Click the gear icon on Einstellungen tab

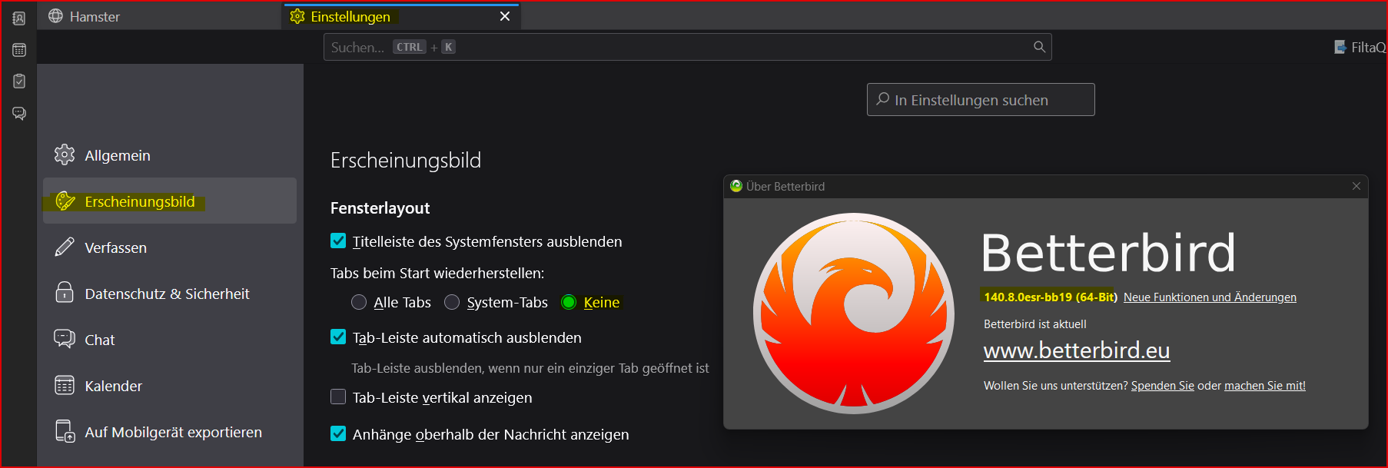297,16
